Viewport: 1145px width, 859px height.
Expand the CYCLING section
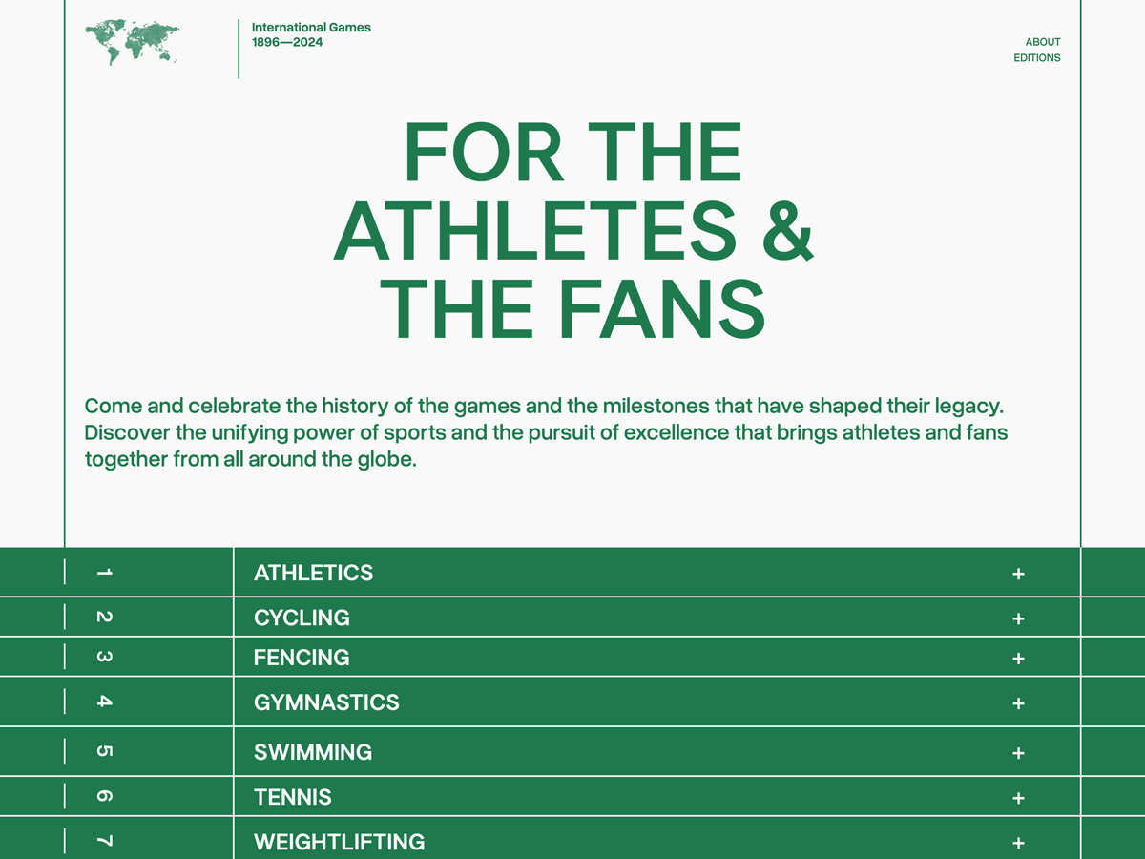pyautogui.click(x=1018, y=618)
